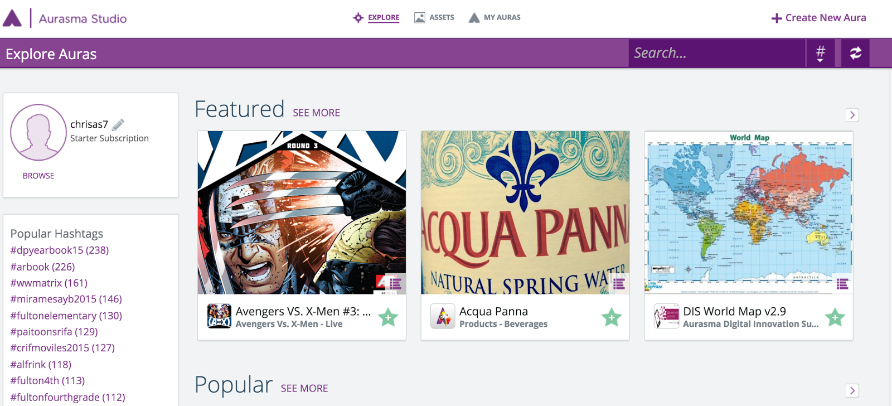
Task: Click SEE MORE next to Featured heading
Action: pyautogui.click(x=316, y=113)
